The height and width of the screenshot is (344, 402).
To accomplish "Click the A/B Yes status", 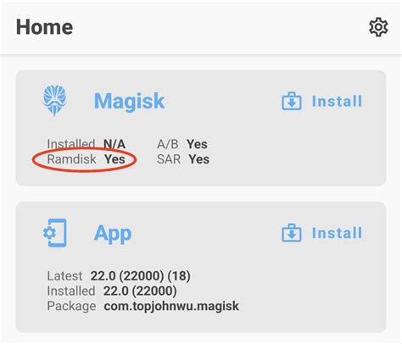I will click(x=182, y=144).
